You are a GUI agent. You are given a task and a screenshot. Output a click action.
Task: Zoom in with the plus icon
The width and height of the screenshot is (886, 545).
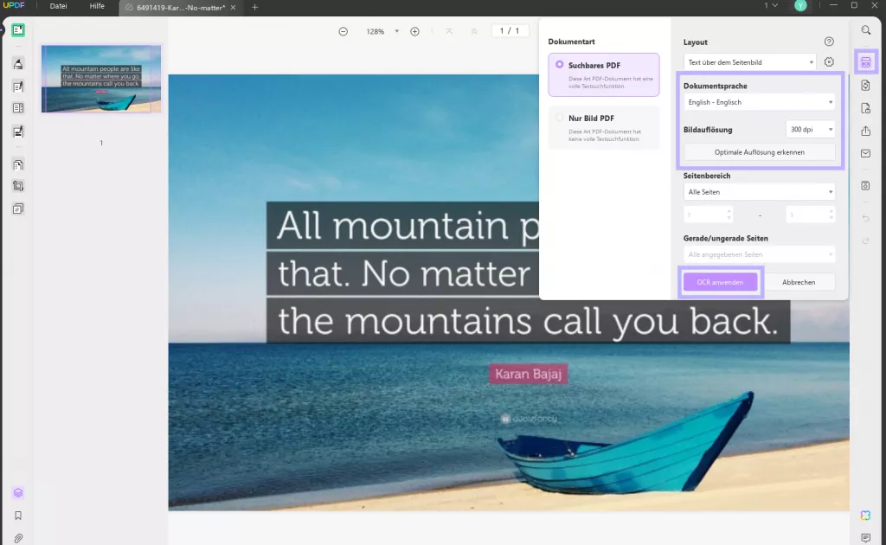(x=414, y=32)
